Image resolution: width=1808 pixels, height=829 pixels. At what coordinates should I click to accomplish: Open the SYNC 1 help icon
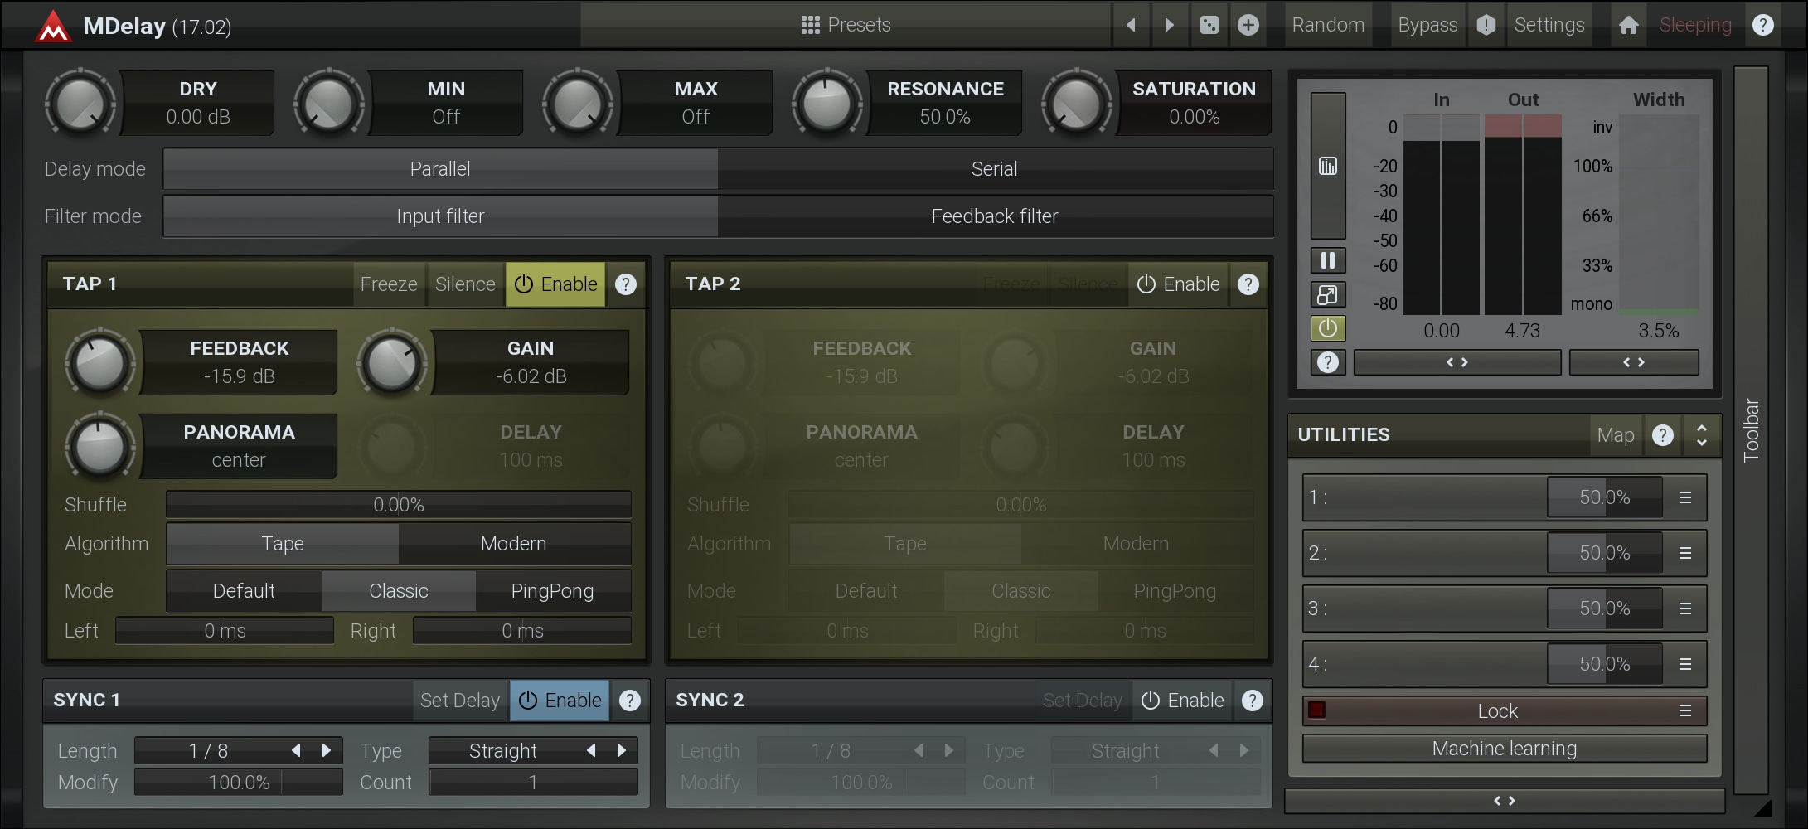[630, 701]
